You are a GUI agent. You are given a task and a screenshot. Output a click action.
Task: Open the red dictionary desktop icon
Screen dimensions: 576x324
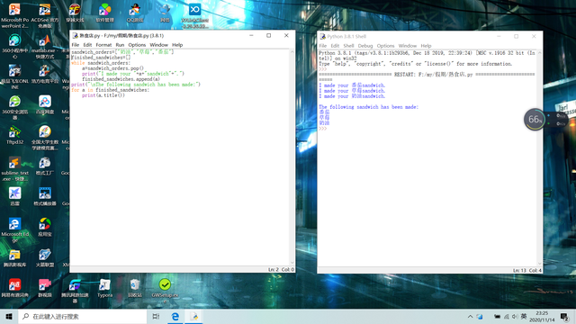[x=14, y=288]
